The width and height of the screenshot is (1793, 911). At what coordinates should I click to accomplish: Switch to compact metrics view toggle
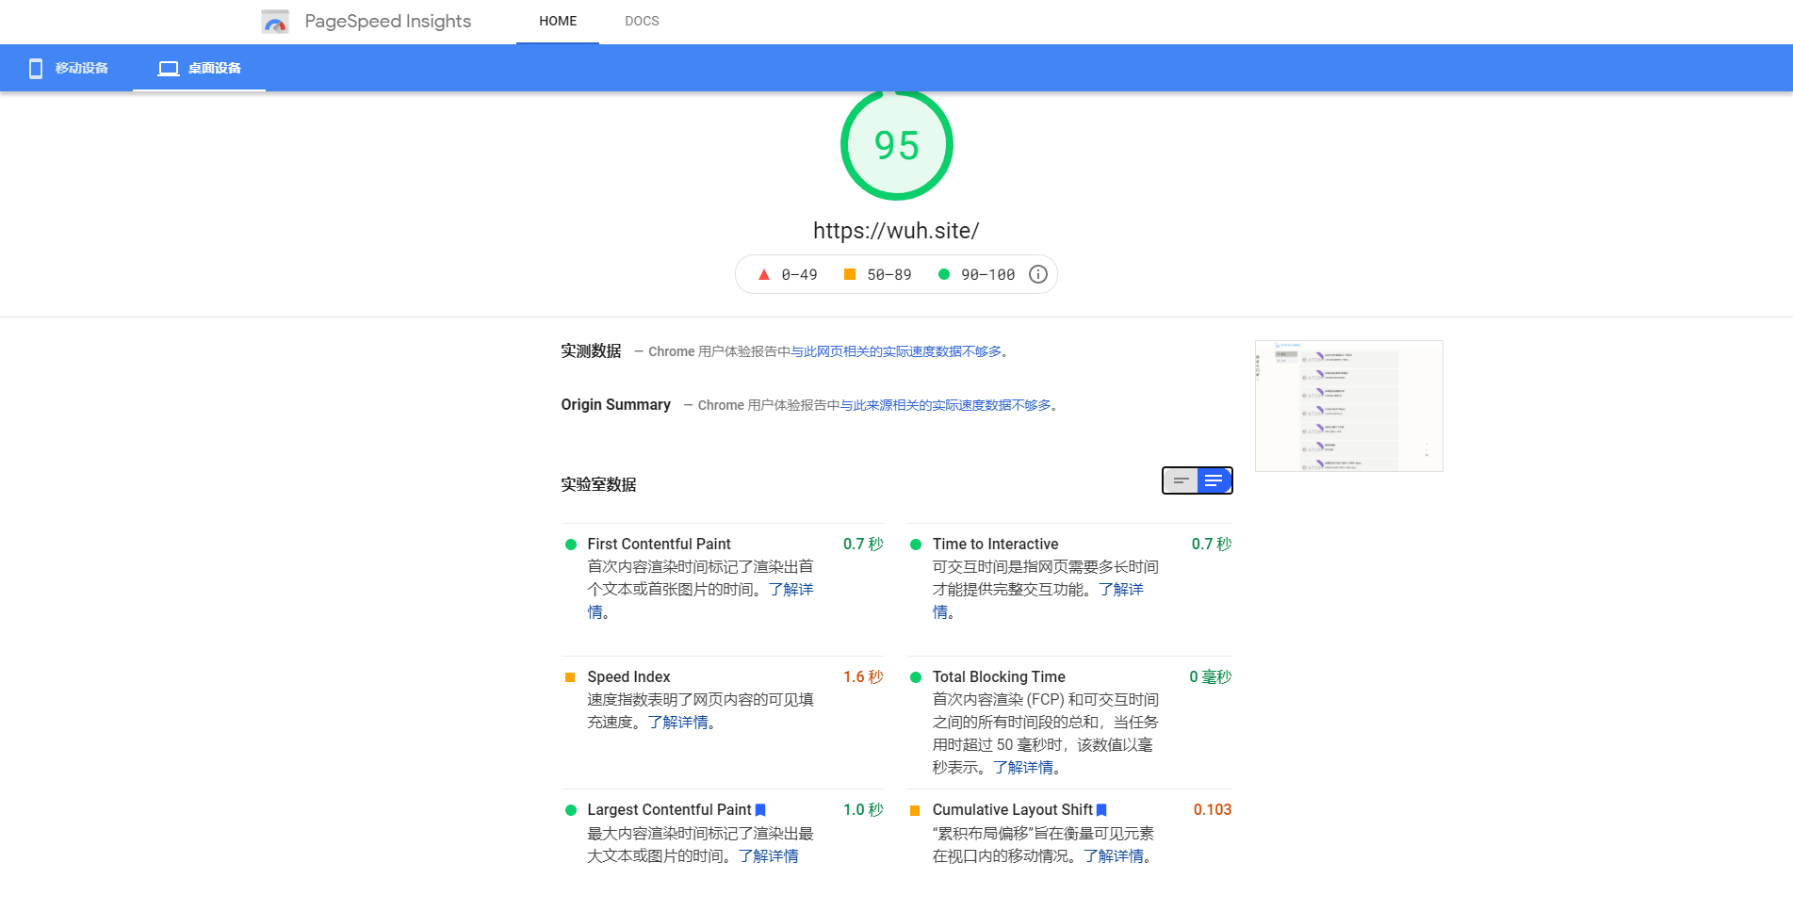(1180, 480)
